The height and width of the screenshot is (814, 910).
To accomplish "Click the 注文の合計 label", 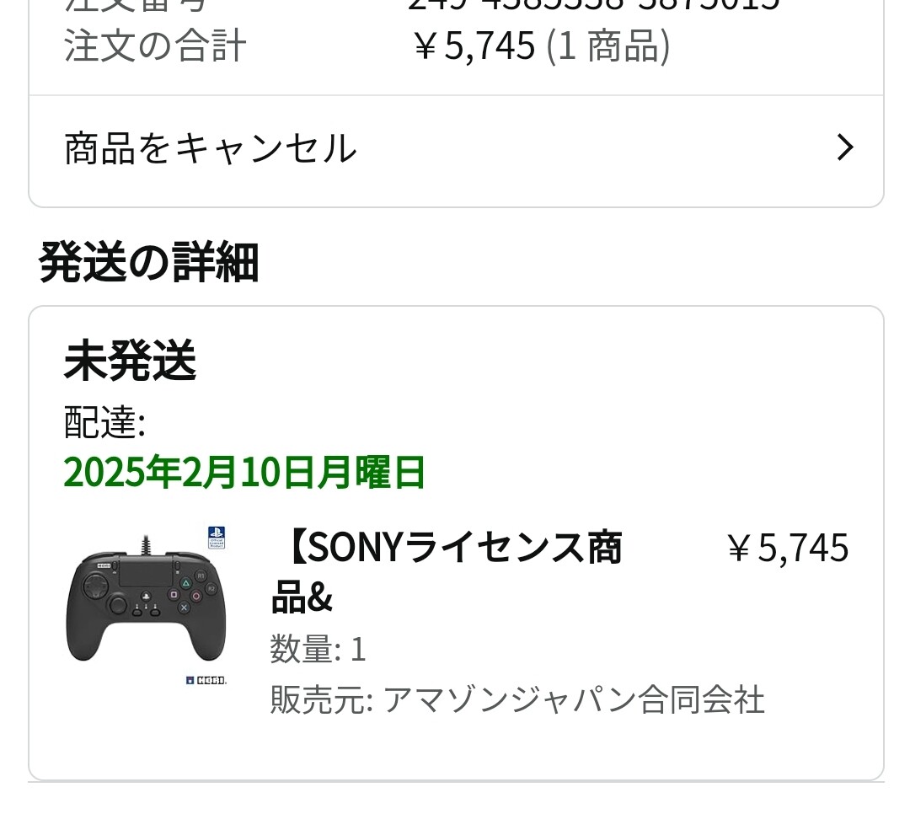I will [155, 46].
